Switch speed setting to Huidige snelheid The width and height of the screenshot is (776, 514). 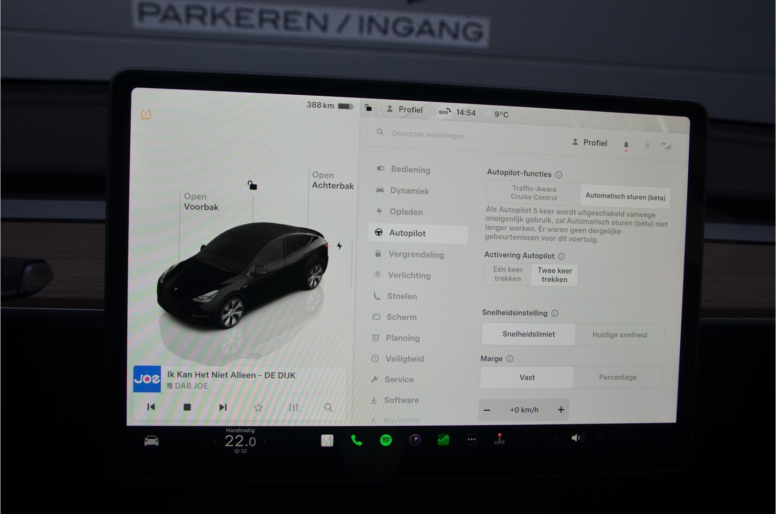(x=619, y=335)
